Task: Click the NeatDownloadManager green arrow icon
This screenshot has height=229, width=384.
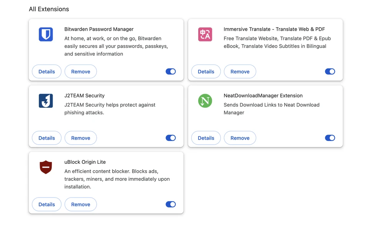Action: [205, 100]
